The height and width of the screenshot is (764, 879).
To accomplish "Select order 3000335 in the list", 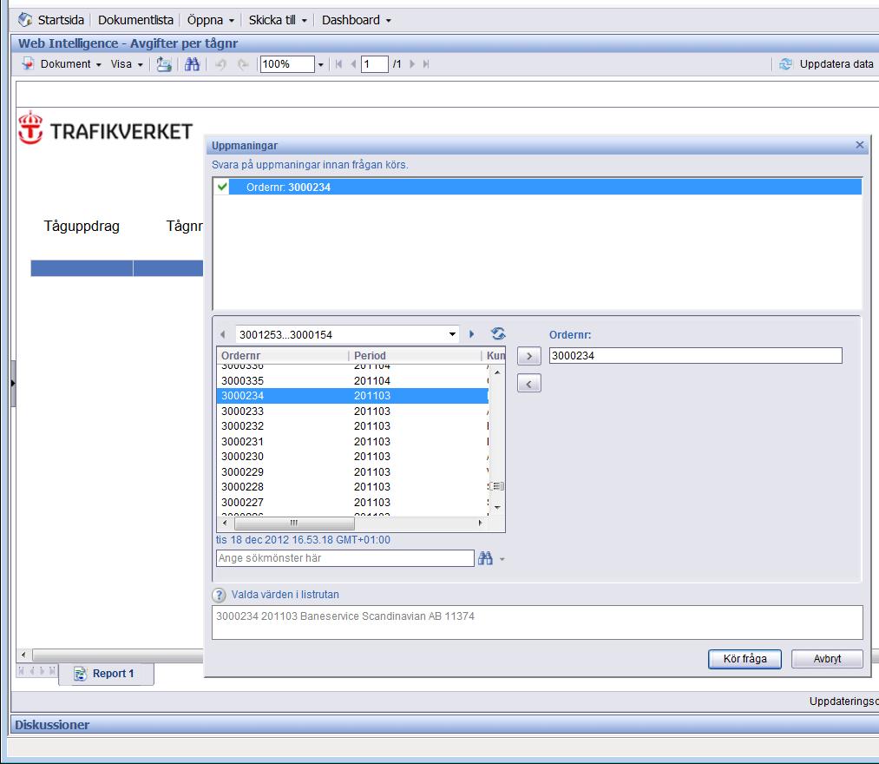I will point(352,381).
